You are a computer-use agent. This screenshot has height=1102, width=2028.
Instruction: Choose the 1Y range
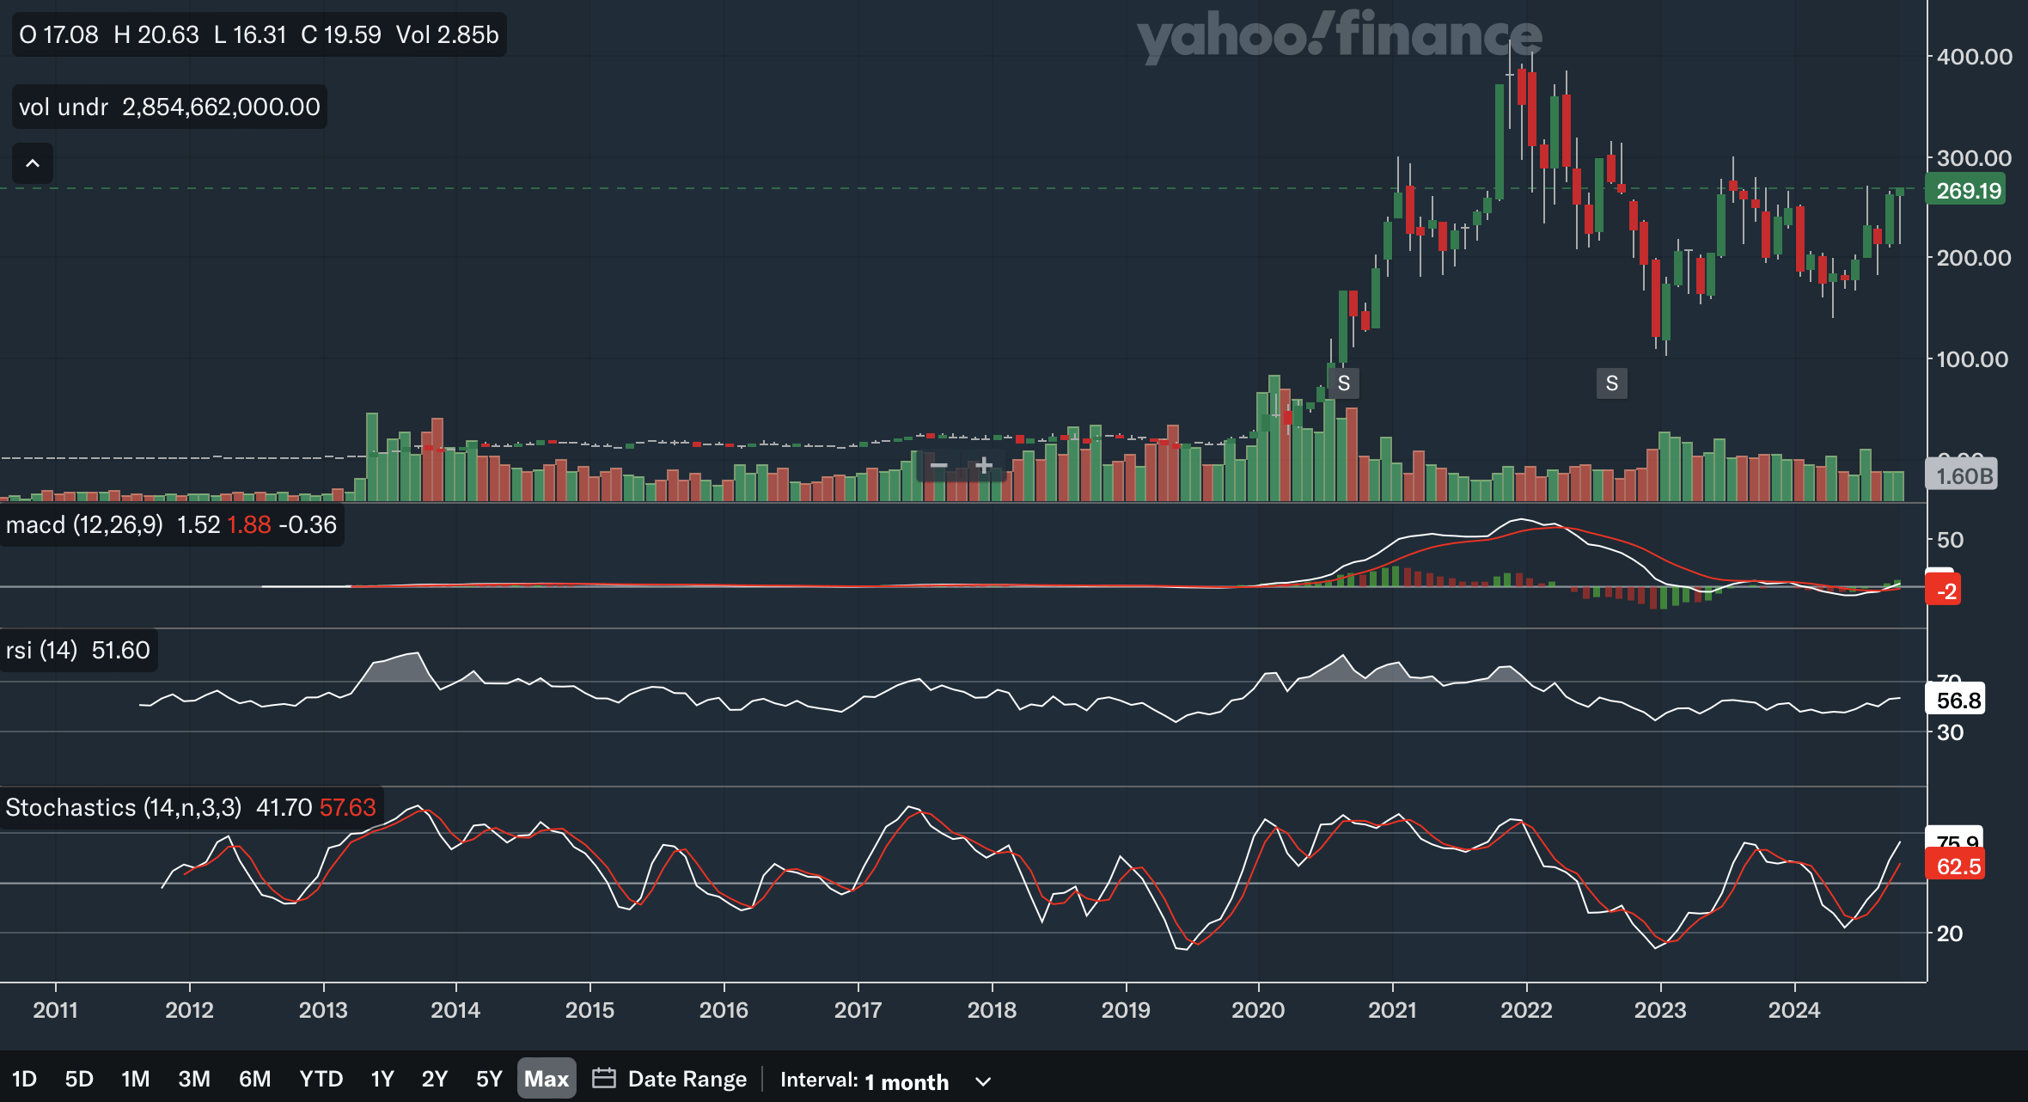382,1079
